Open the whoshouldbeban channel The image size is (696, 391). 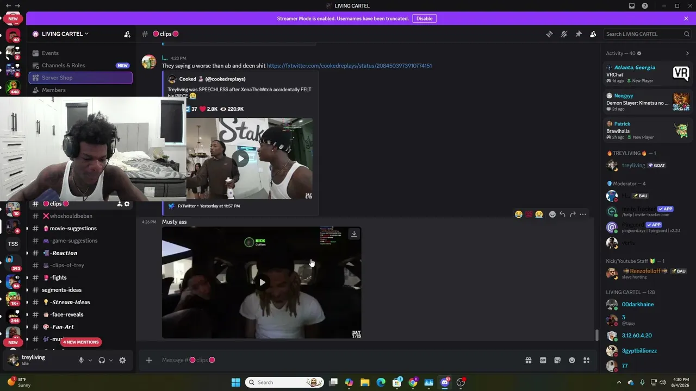click(80, 216)
